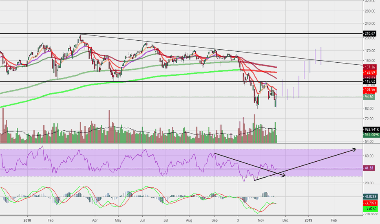
Task: Select the green -3.8260 MACD value label
Action: point(370,209)
